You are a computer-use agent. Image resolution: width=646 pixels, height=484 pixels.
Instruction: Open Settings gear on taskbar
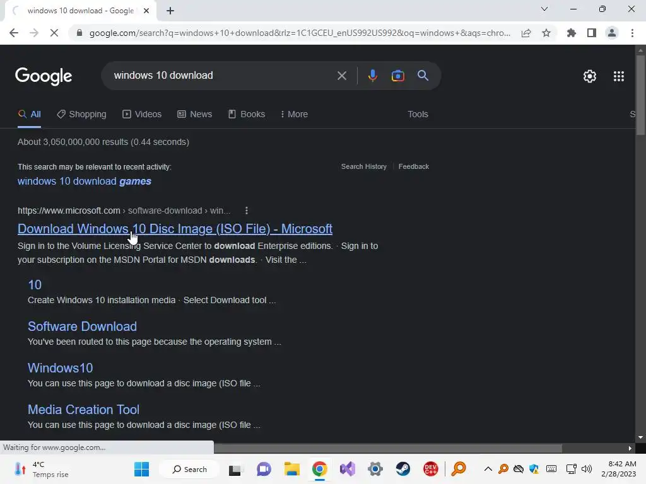pyautogui.click(x=375, y=469)
